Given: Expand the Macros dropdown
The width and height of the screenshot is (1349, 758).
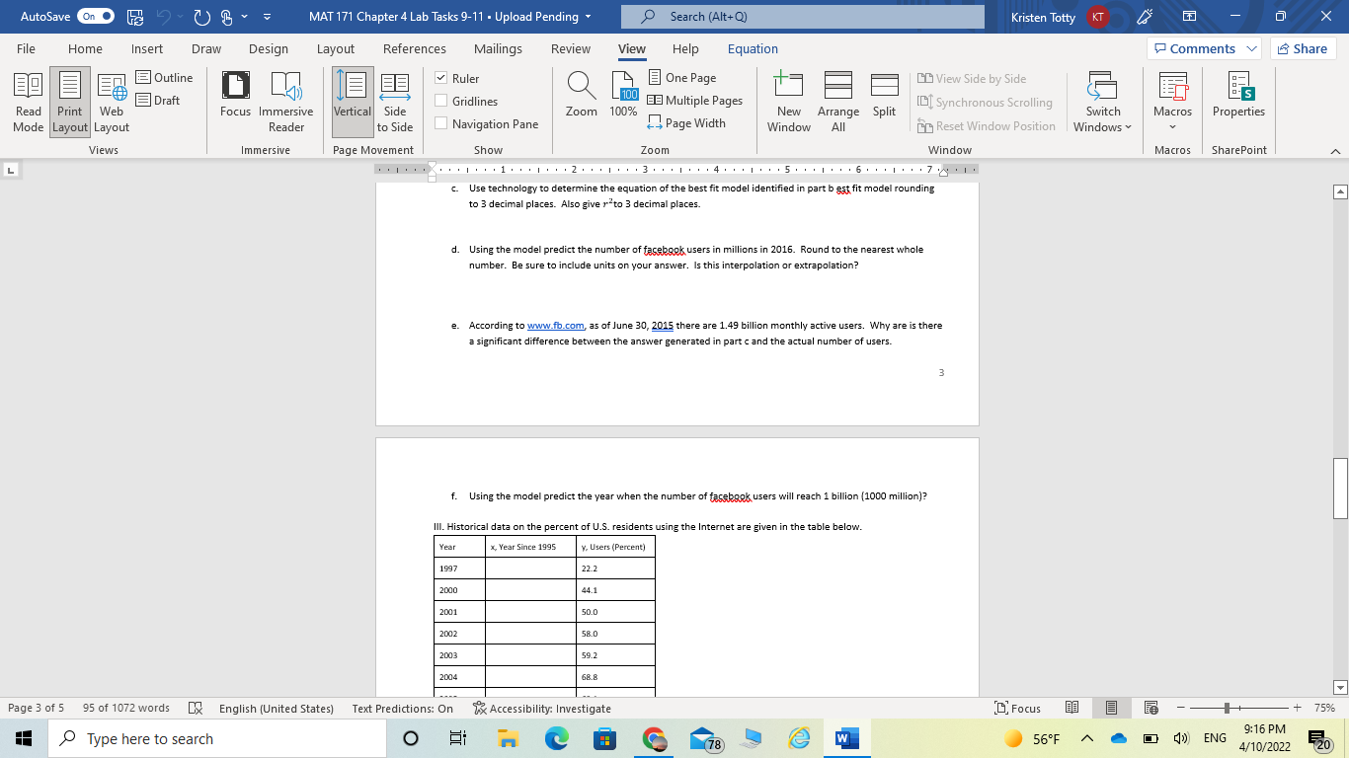Looking at the screenshot, I should tap(1172, 101).
